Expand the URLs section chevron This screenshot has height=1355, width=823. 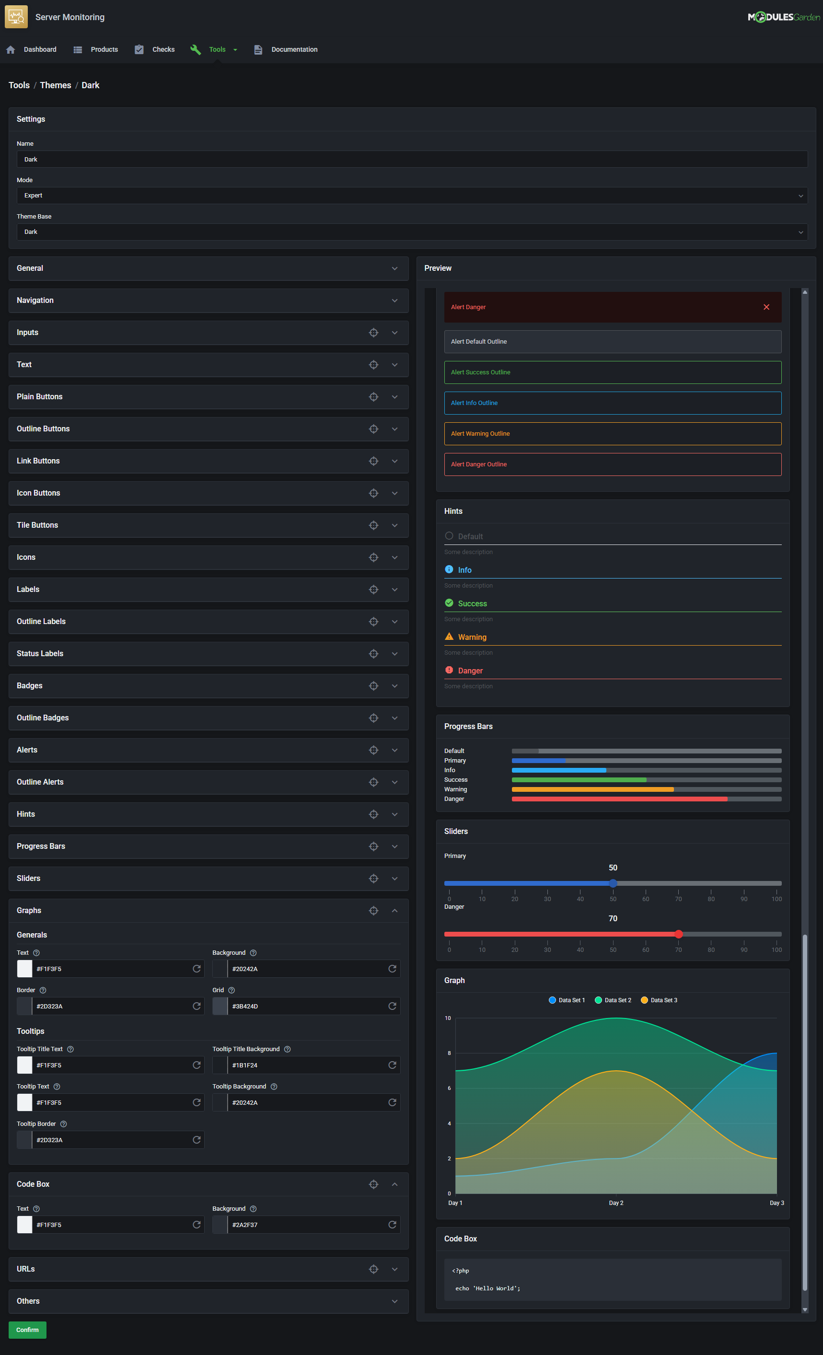coord(394,1269)
